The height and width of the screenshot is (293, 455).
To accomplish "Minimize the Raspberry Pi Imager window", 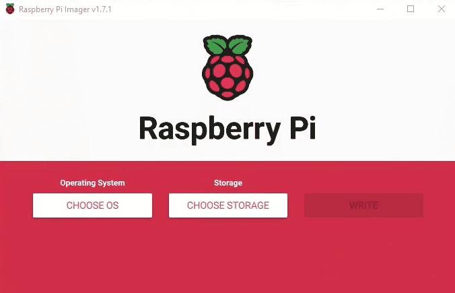I will pyautogui.click(x=380, y=9).
